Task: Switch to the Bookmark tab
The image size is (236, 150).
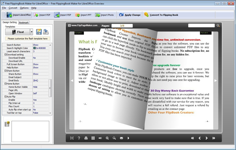Action: pos(24,22)
